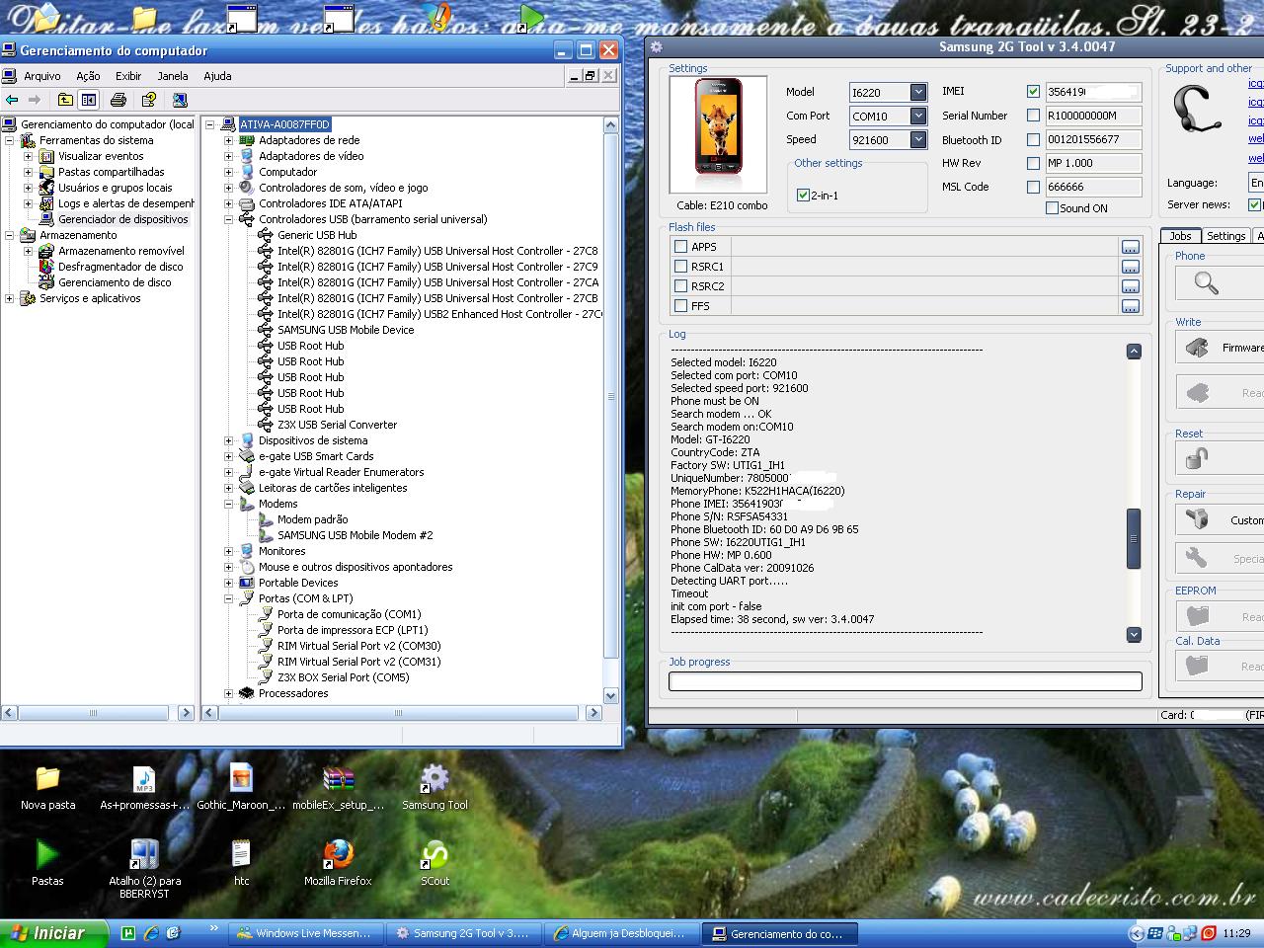This screenshot has width=1264, height=948.
Task: Click Internet Explorer quick launch icon
Action: pos(151,932)
